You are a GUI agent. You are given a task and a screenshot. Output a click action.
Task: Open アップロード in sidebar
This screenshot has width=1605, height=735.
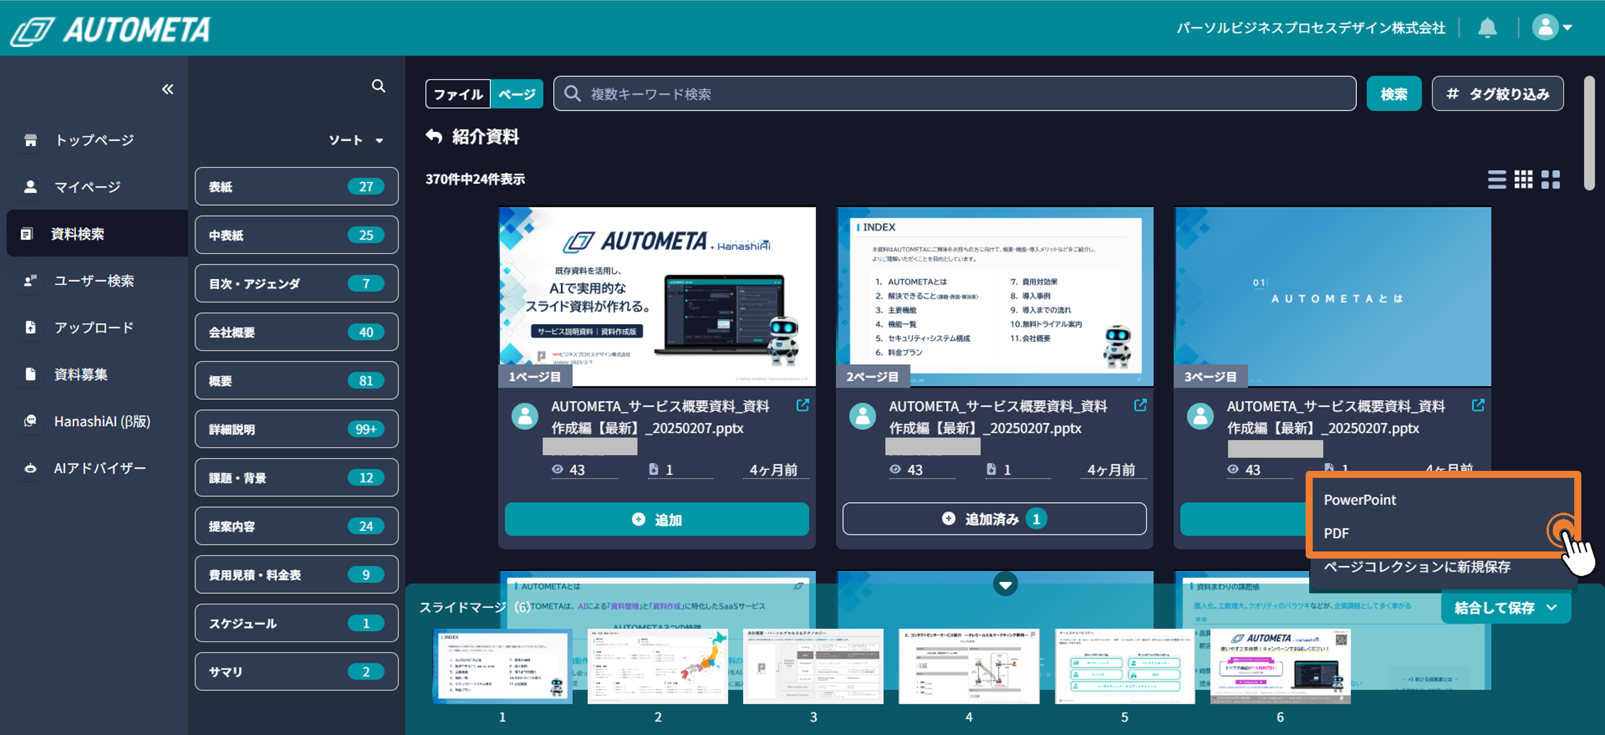[x=94, y=327]
